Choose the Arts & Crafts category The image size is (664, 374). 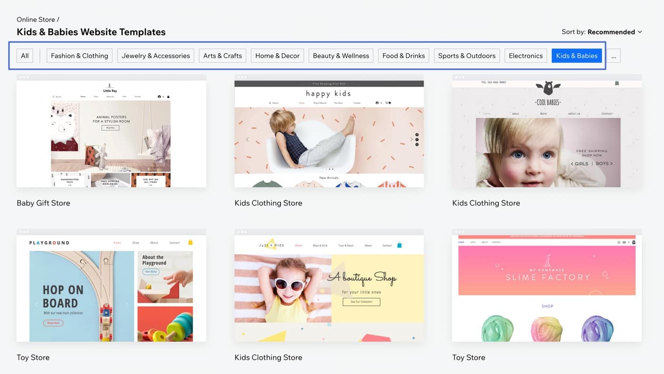point(222,56)
